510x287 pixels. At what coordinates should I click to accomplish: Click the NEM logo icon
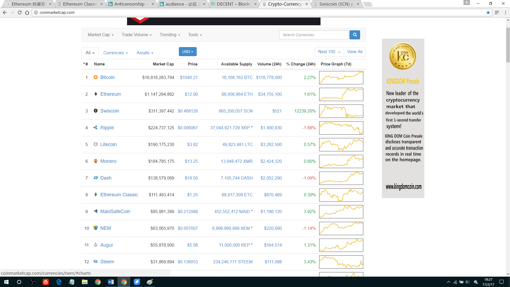tap(96, 228)
